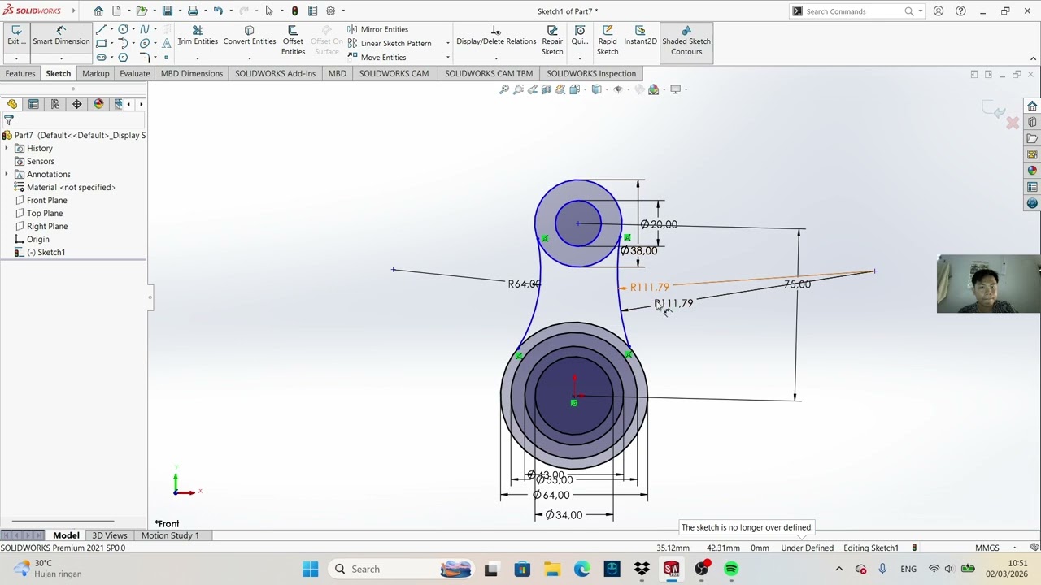The image size is (1041, 585).
Task: Select the Smart Dimension tool
Action: 61,36
